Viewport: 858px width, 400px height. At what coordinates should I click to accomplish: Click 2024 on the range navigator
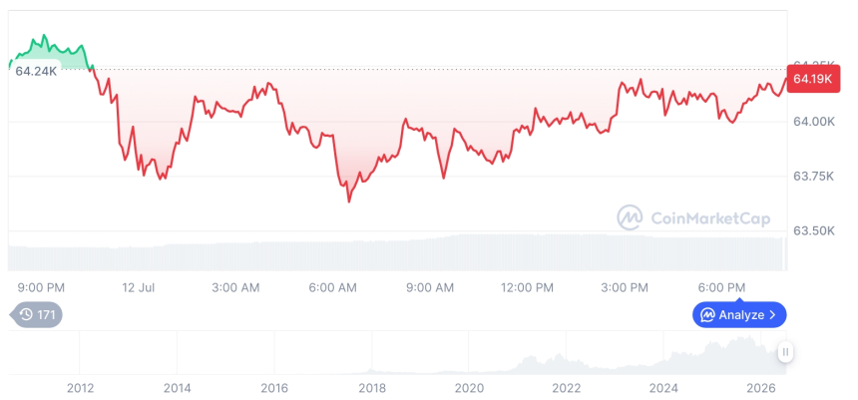(663, 388)
